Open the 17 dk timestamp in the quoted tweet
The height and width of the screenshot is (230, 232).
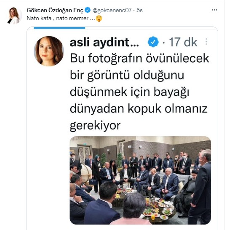tap(183, 42)
